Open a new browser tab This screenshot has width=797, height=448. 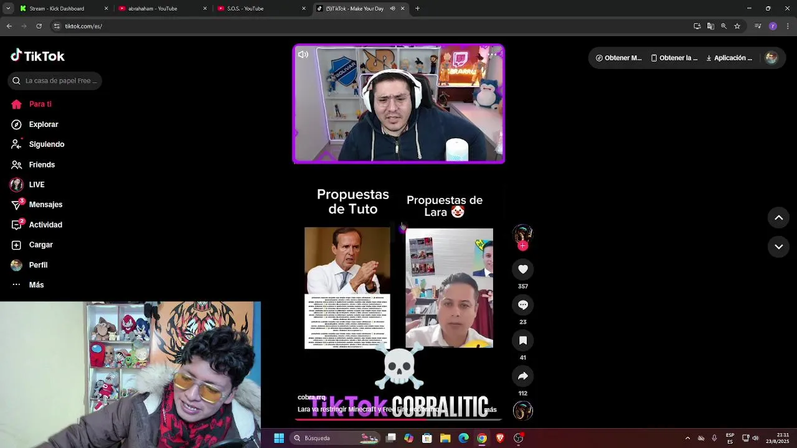tap(417, 9)
